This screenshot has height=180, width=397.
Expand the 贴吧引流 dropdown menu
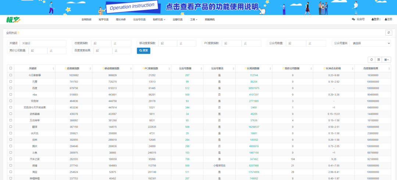159,19
